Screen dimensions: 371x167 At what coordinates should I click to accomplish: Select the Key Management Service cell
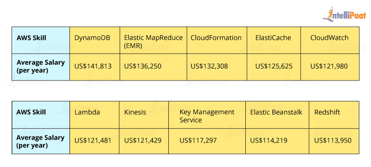pos(207,115)
